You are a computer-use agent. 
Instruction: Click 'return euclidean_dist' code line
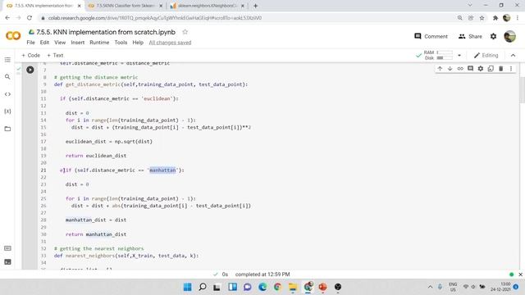[x=96, y=156]
